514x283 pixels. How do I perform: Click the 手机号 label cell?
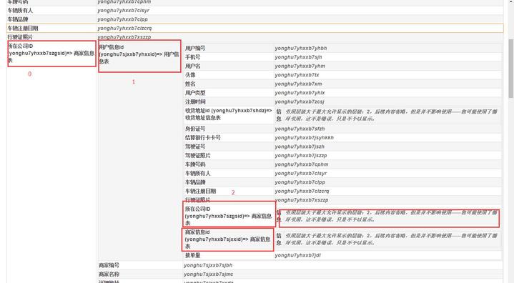click(x=192, y=57)
